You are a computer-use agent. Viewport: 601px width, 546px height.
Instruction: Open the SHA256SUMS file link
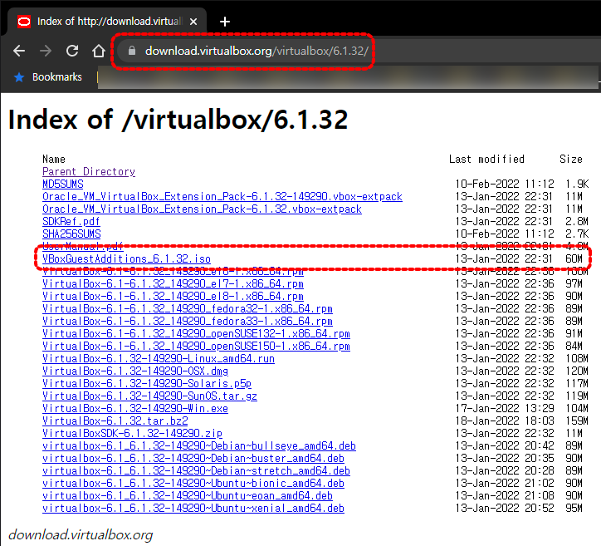pyautogui.click(x=71, y=234)
